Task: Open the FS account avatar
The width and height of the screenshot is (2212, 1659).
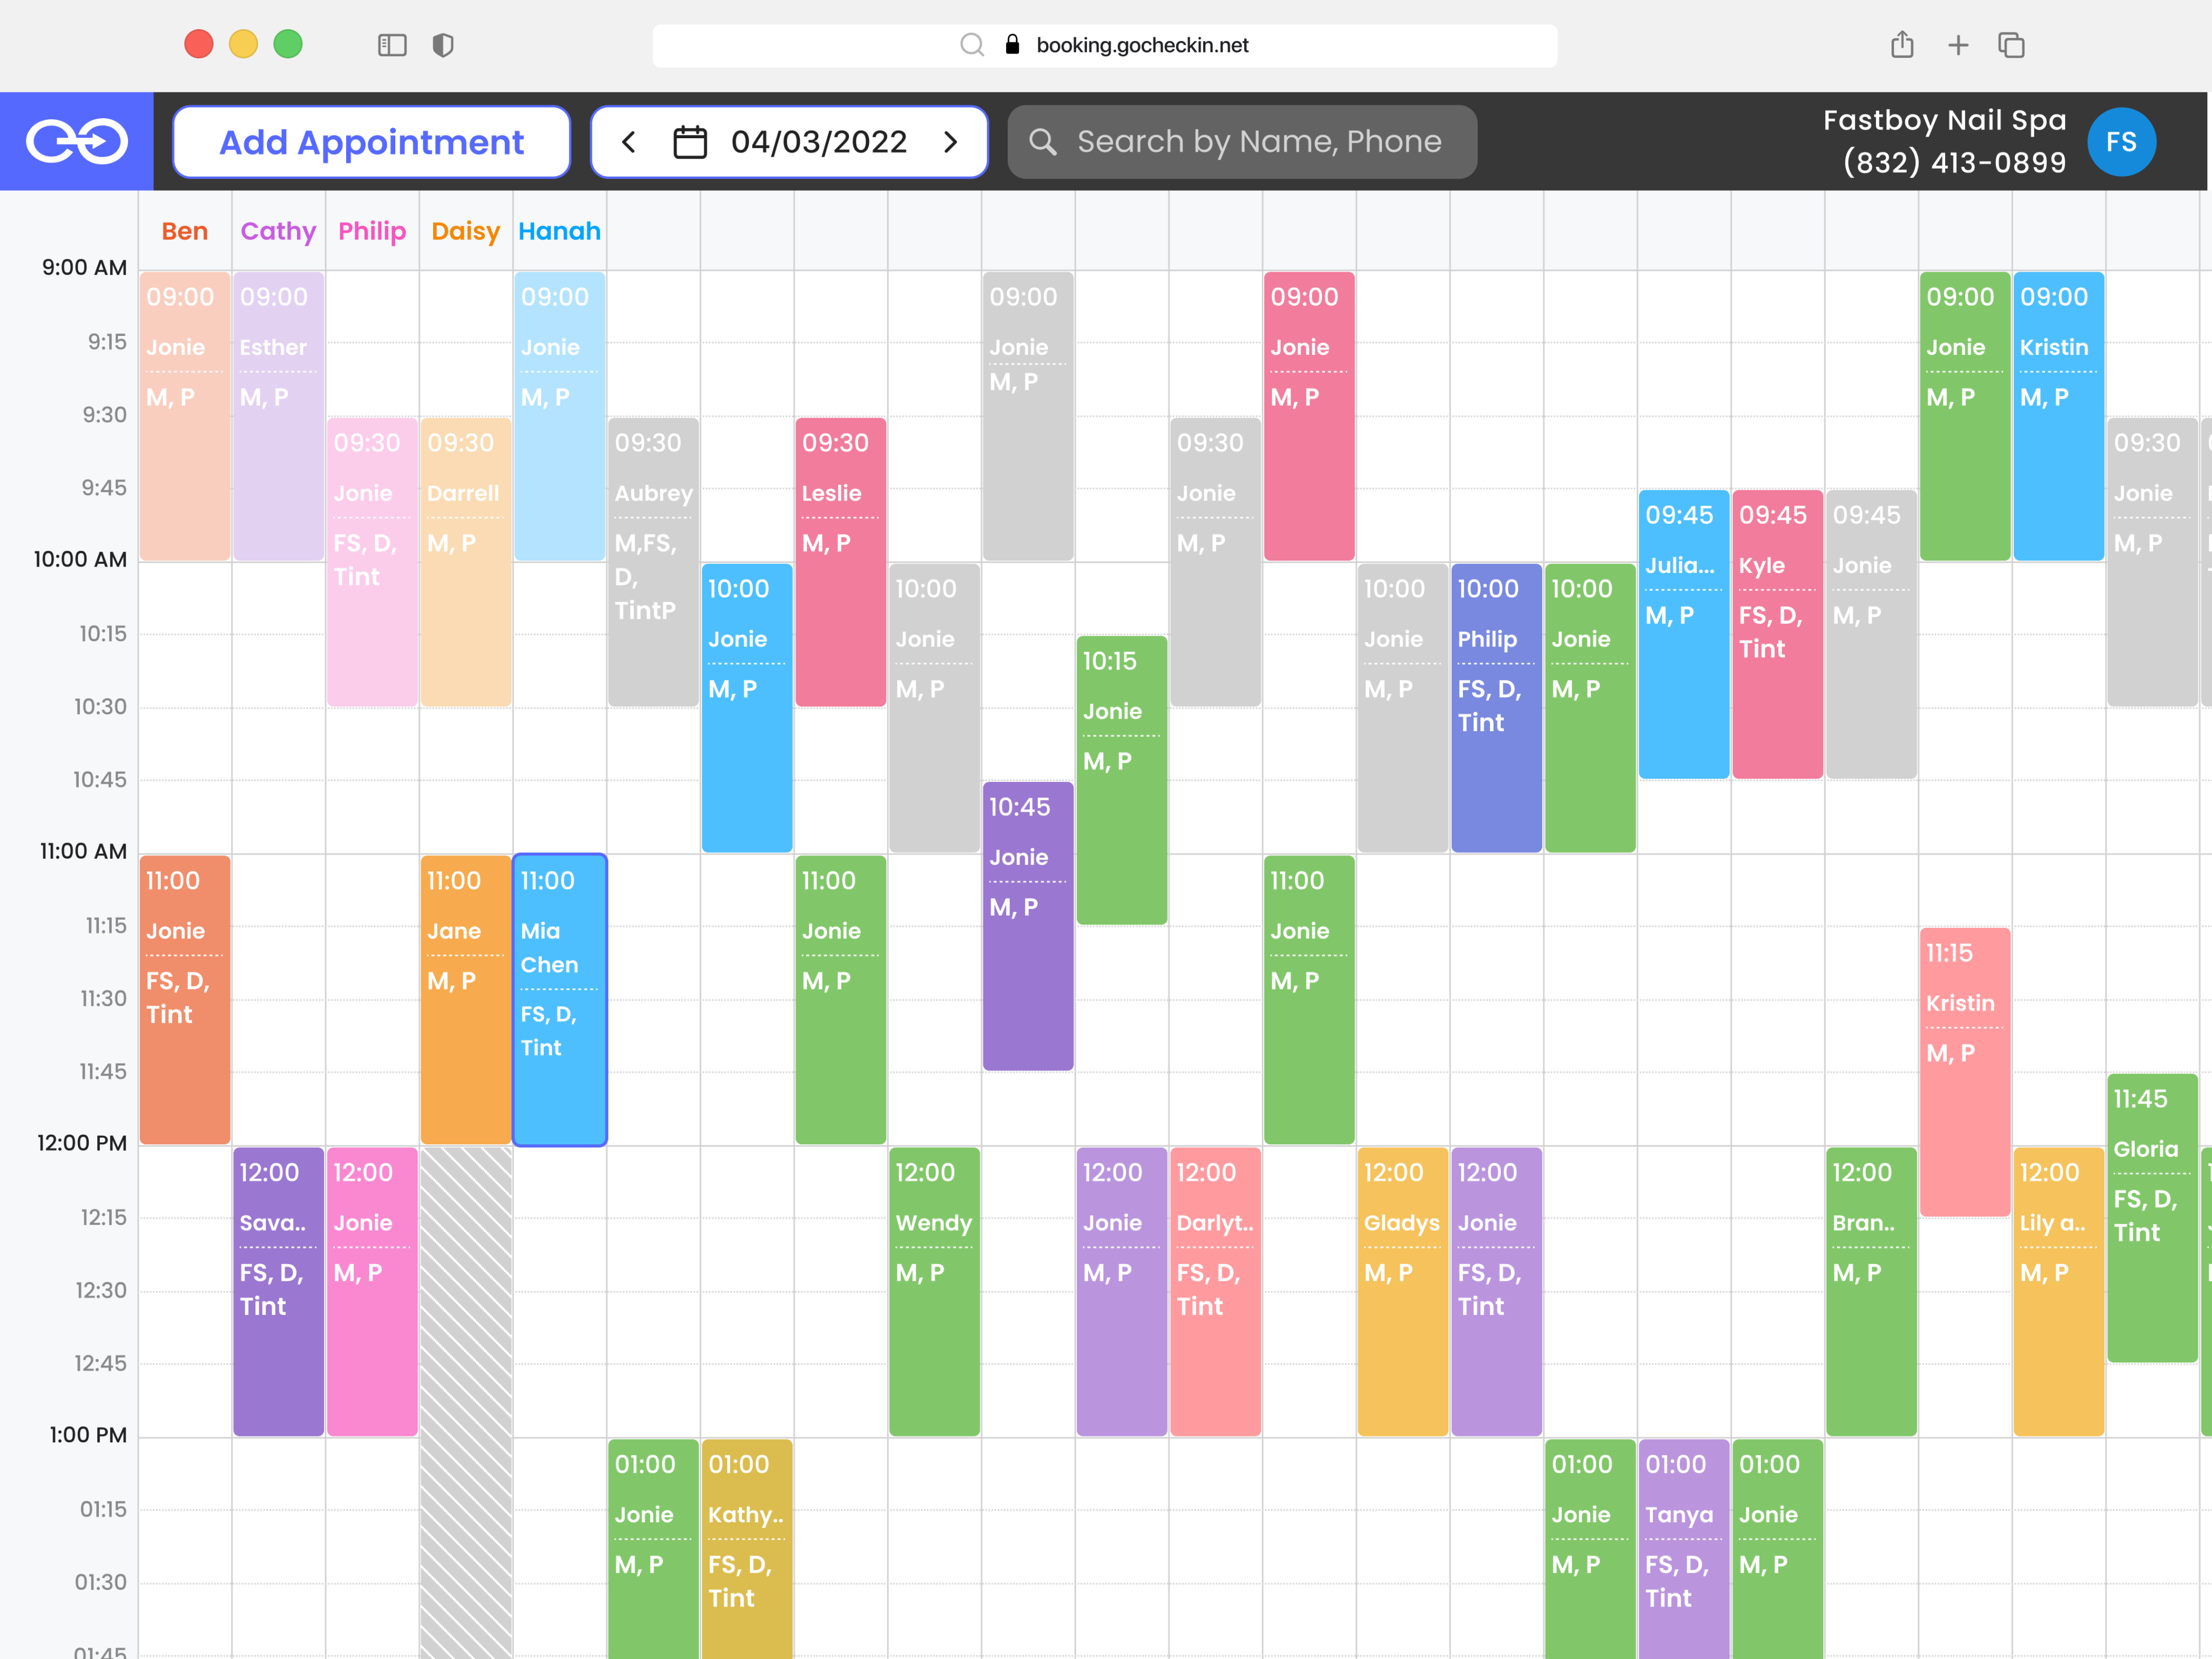Action: pyautogui.click(x=2121, y=142)
